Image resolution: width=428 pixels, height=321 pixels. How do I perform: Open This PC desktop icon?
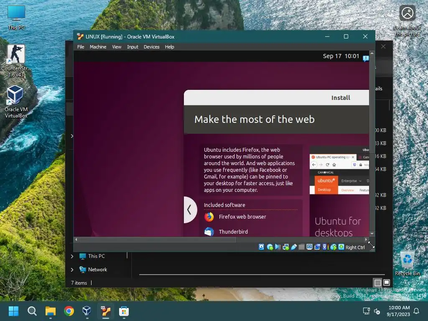coord(16,17)
